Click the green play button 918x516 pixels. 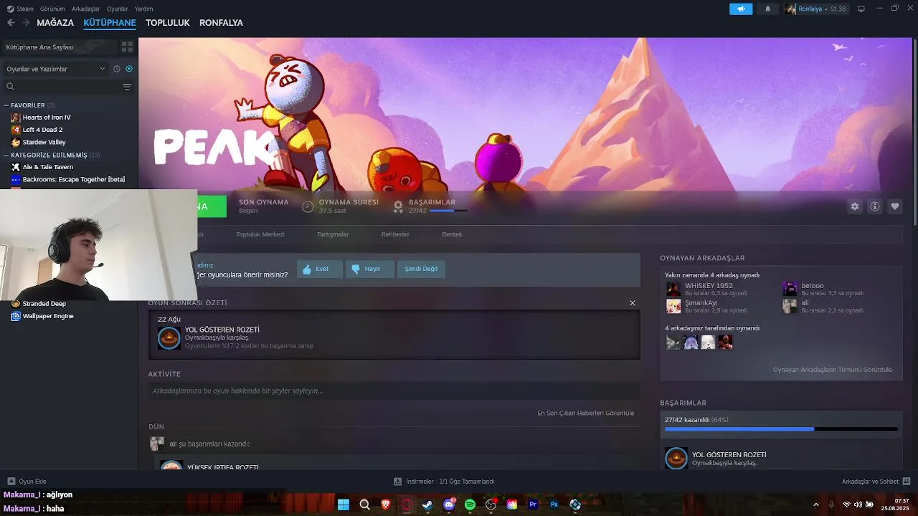pos(212,206)
